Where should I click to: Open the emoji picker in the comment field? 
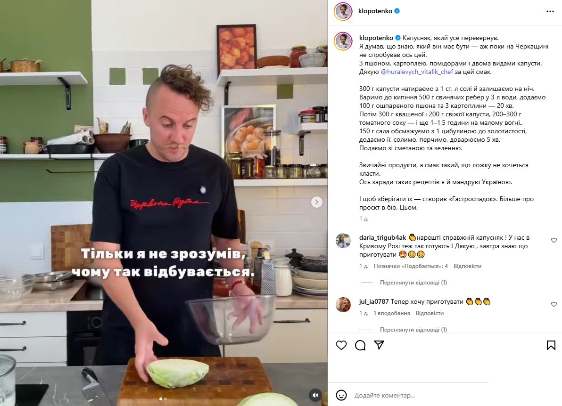341,395
